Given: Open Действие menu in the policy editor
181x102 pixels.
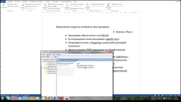Looking at the screenshot, I should [x=49, y=55].
